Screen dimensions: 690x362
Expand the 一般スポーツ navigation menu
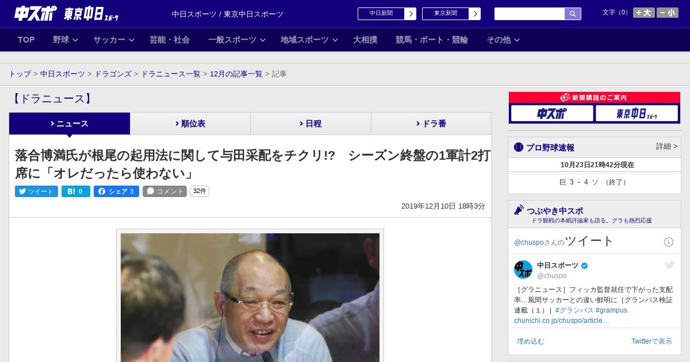[237, 40]
